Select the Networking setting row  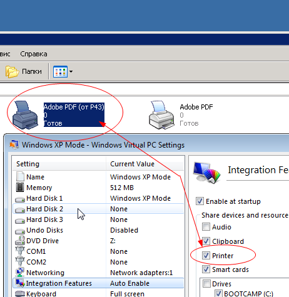point(98,273)
